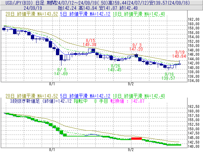Image resolution: width=203 pixels, height=154 pixels.
Task: Click the 8 手目 count text
Action: (x=101, y=101)
